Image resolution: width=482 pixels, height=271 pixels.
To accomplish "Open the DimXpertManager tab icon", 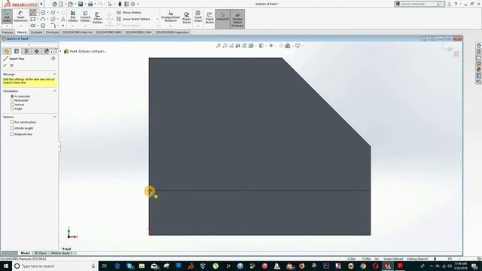I will click(x=36, y=51).
